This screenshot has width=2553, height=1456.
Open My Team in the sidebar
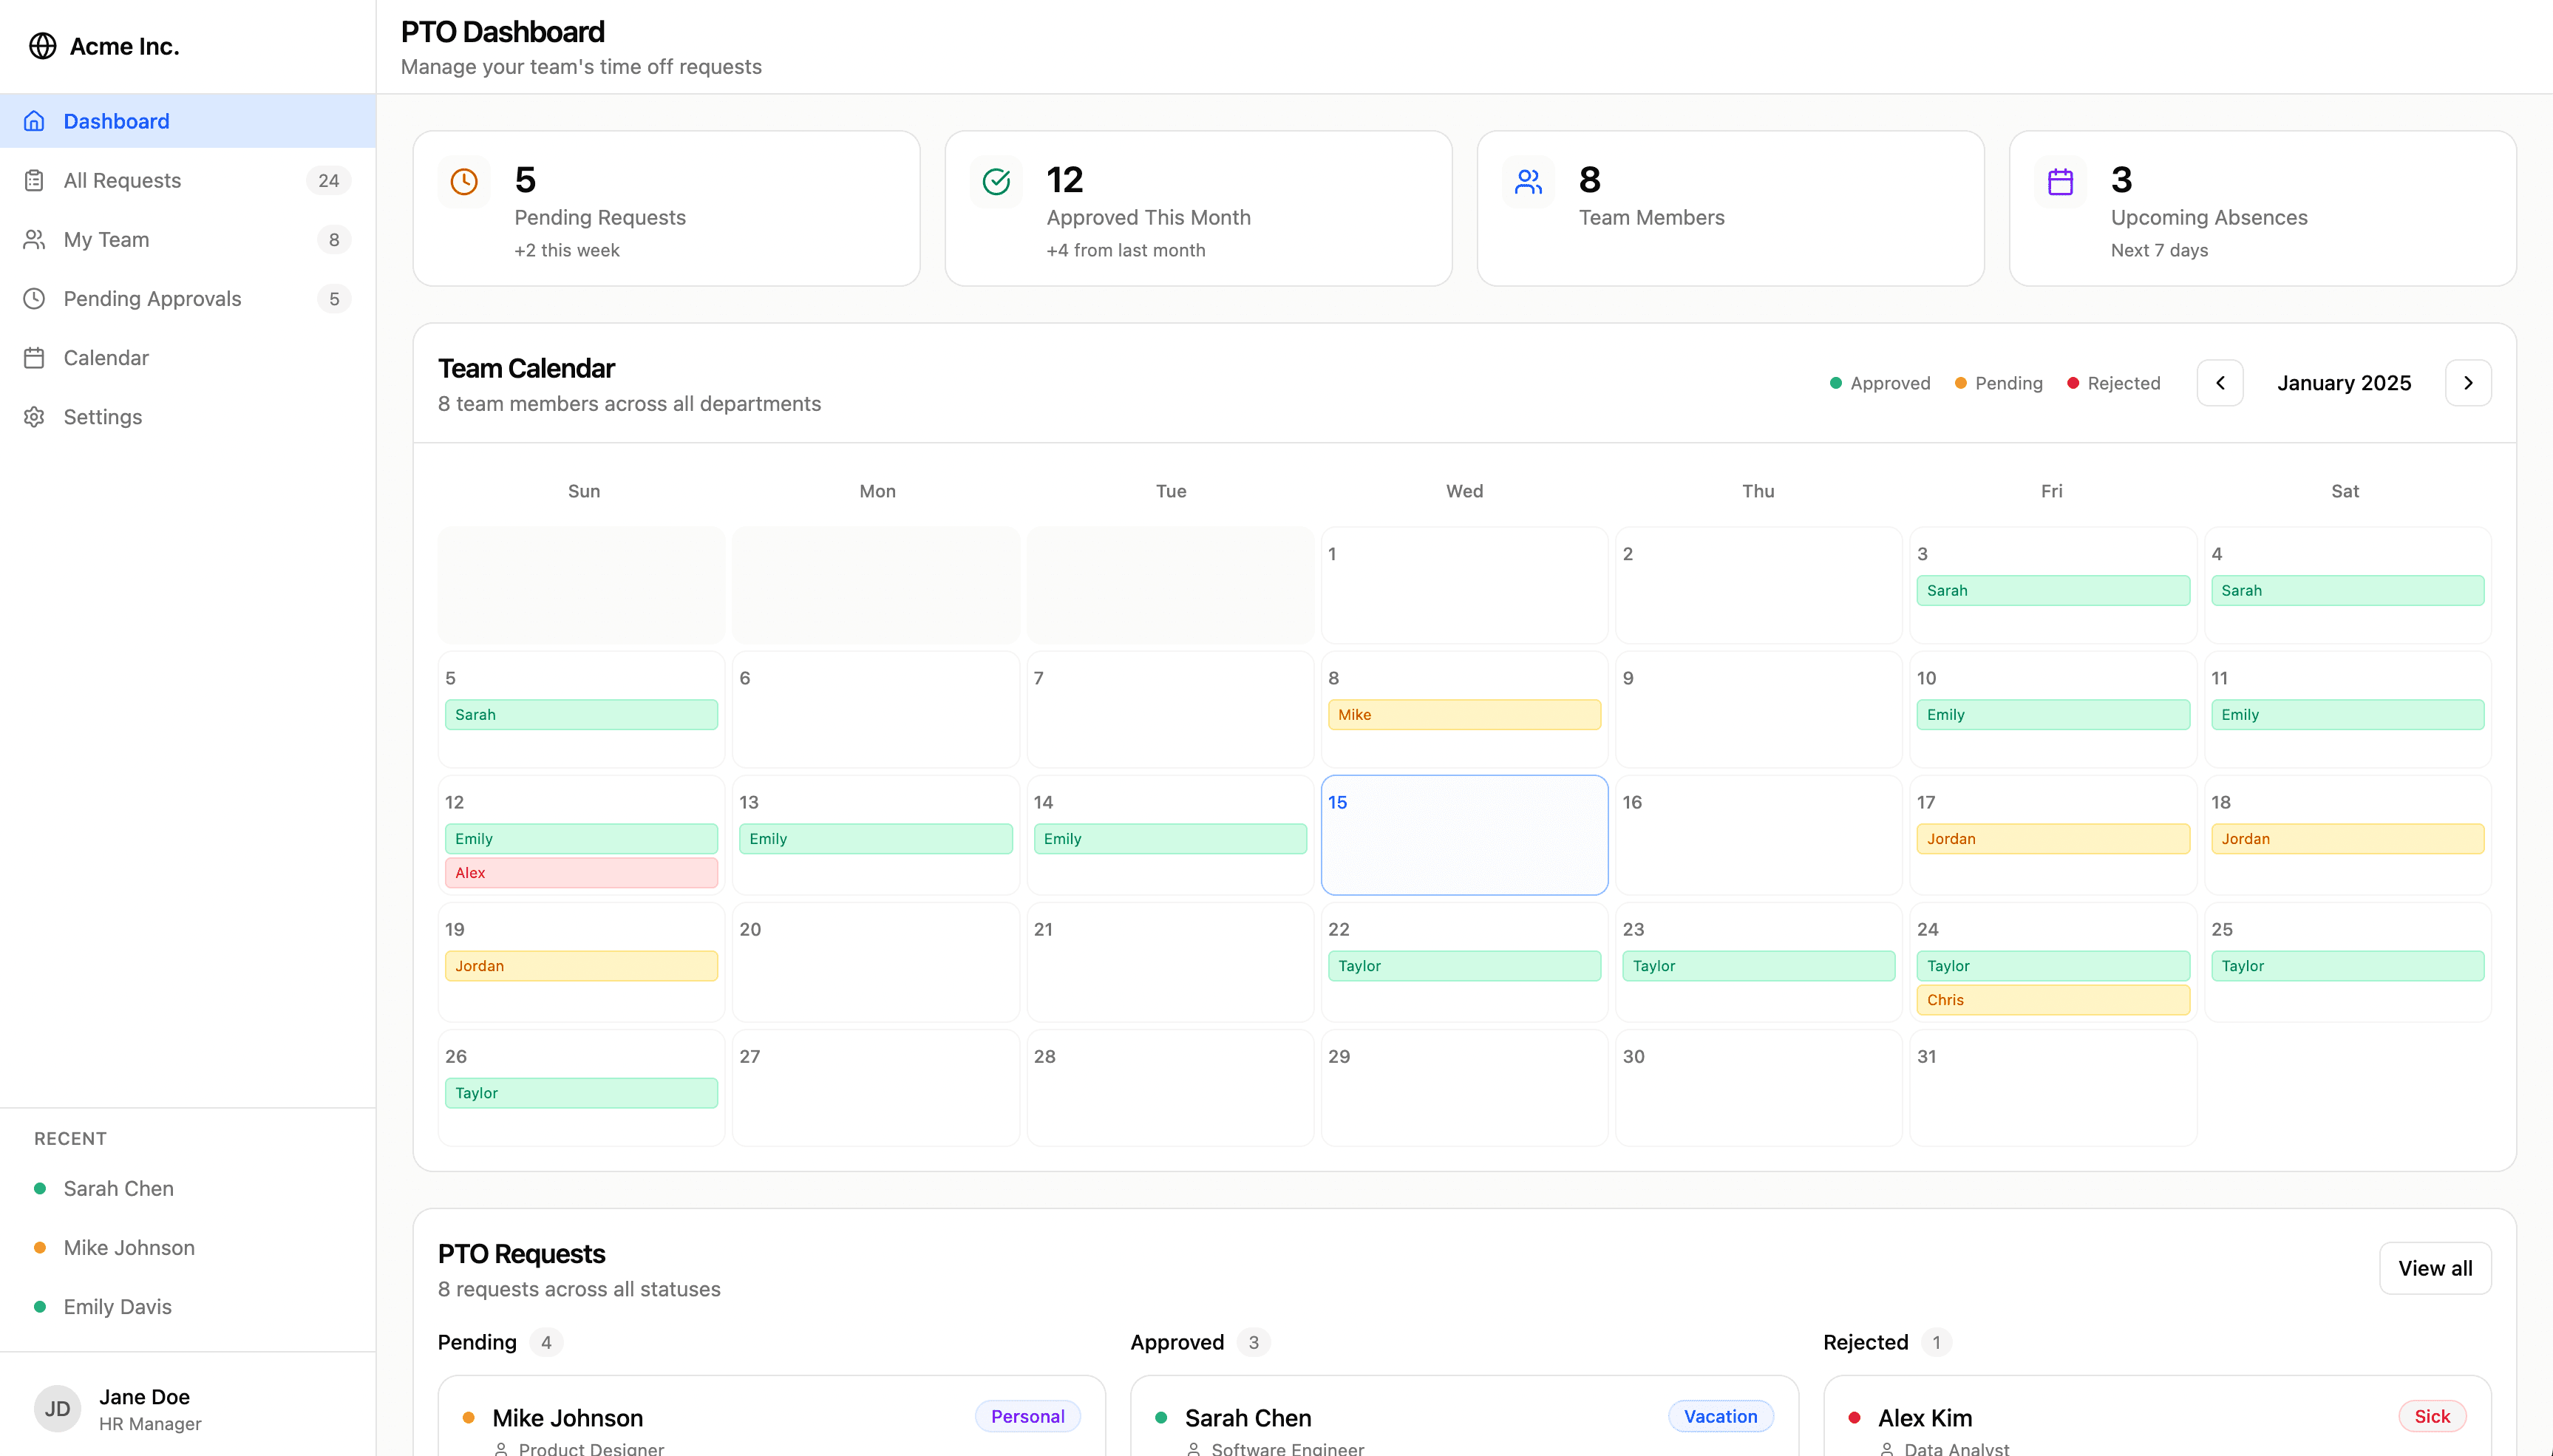tap(188, 239)
